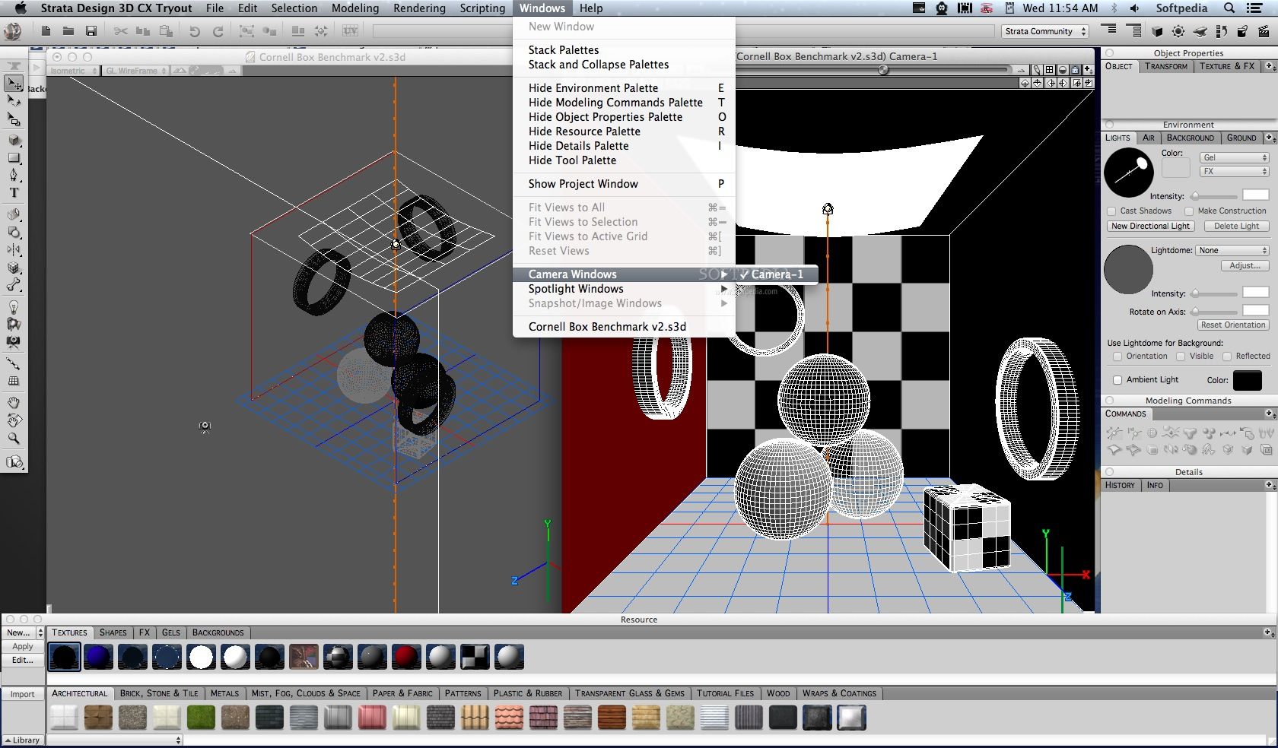Click the Redo arrow in toolbar

coord(218,31)
